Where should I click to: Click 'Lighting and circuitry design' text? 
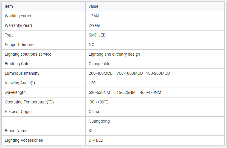[114, 54]
